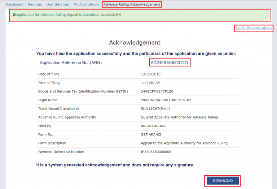Navigate to User Services breadcrumb
Image resolution: width=277 pixels, height=189 pixels.
[57, 4]
